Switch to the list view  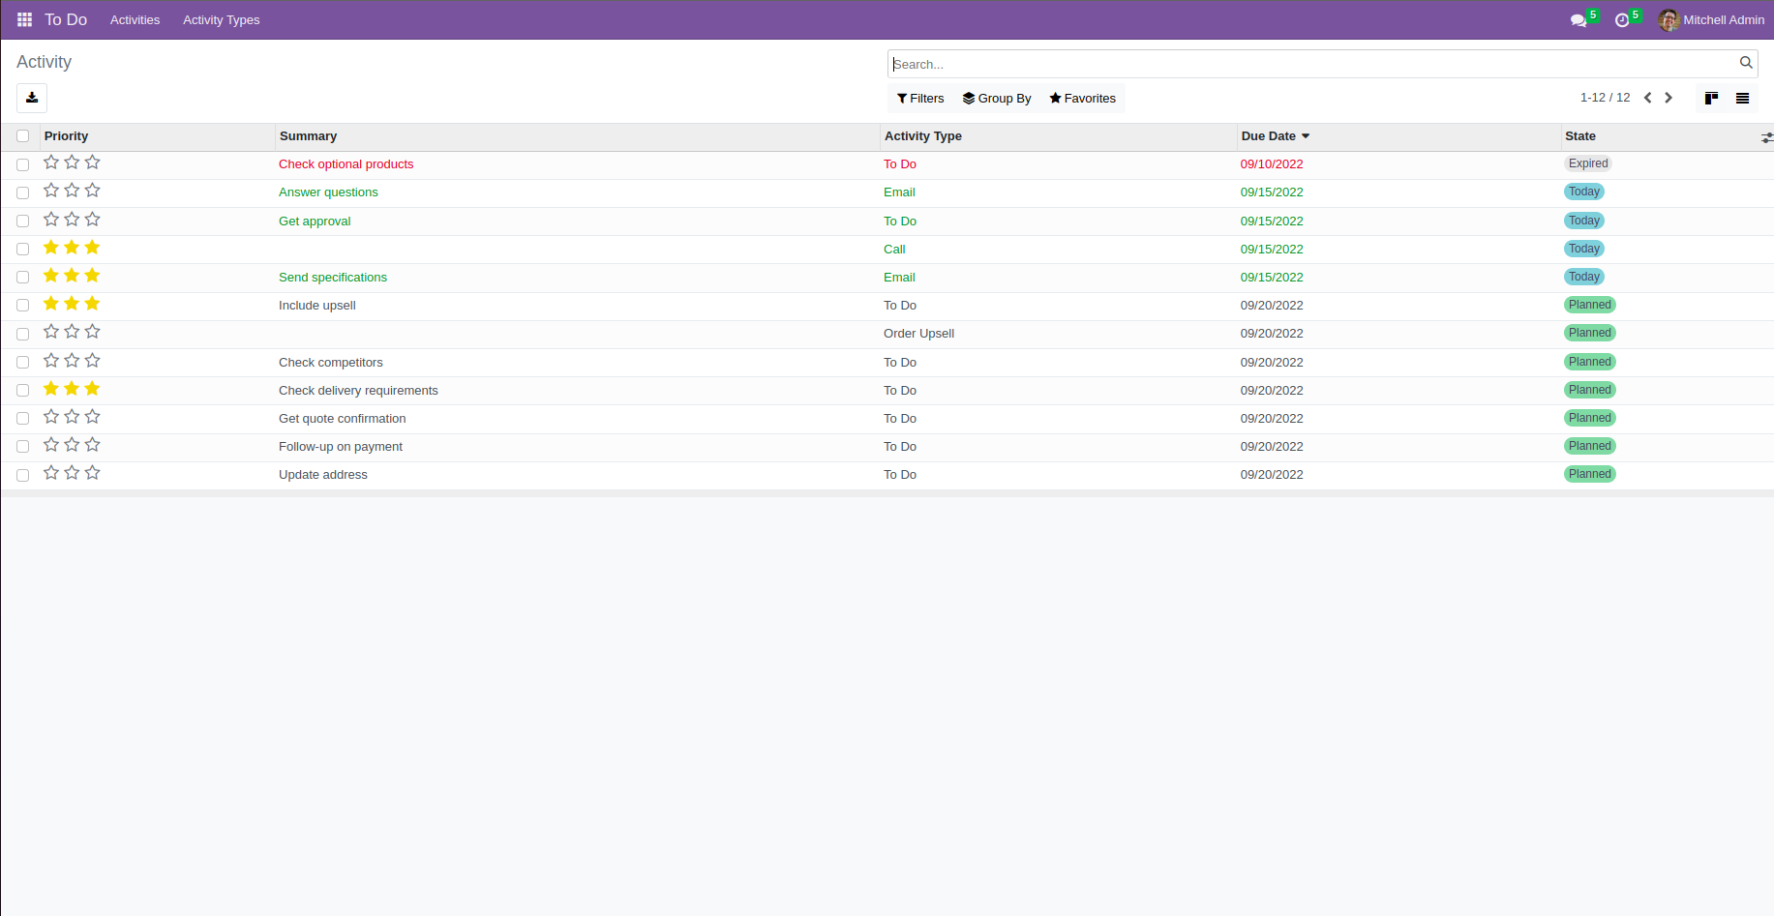pos(1742,98)
